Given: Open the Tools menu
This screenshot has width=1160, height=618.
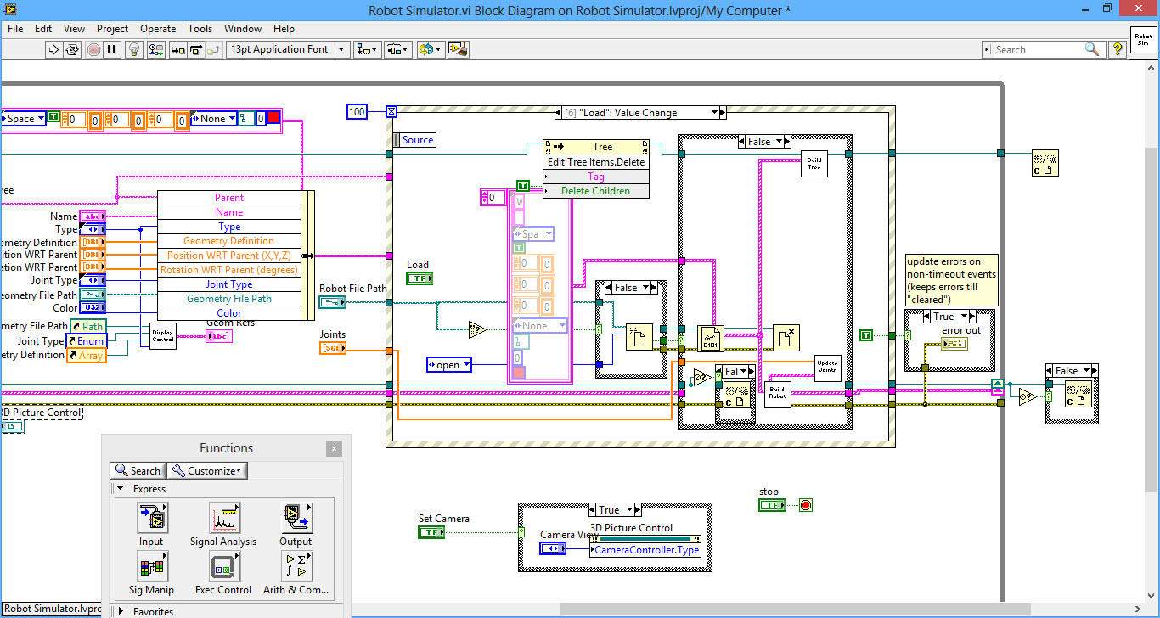Looking at the screenshot, I should (200, 28).
